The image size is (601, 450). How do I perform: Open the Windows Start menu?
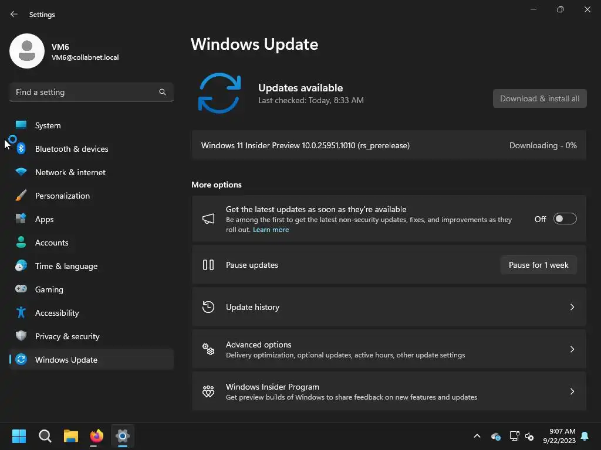tap(19, 436)
